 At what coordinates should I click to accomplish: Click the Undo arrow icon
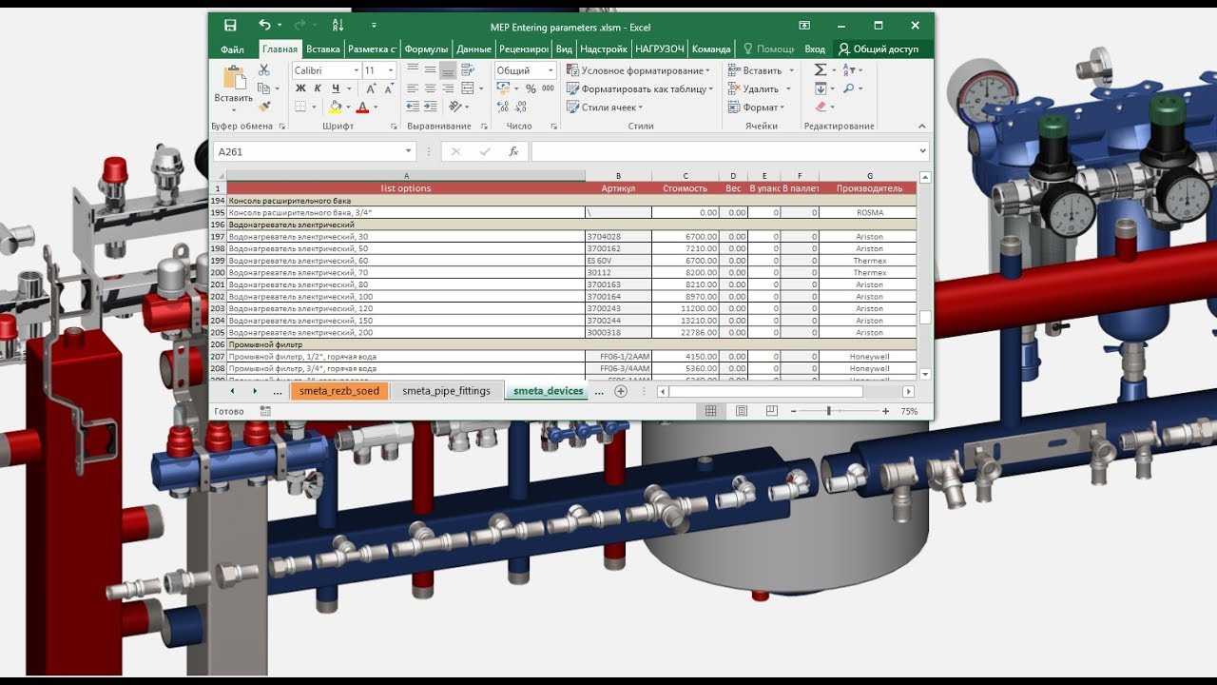[x=264, y=26]
